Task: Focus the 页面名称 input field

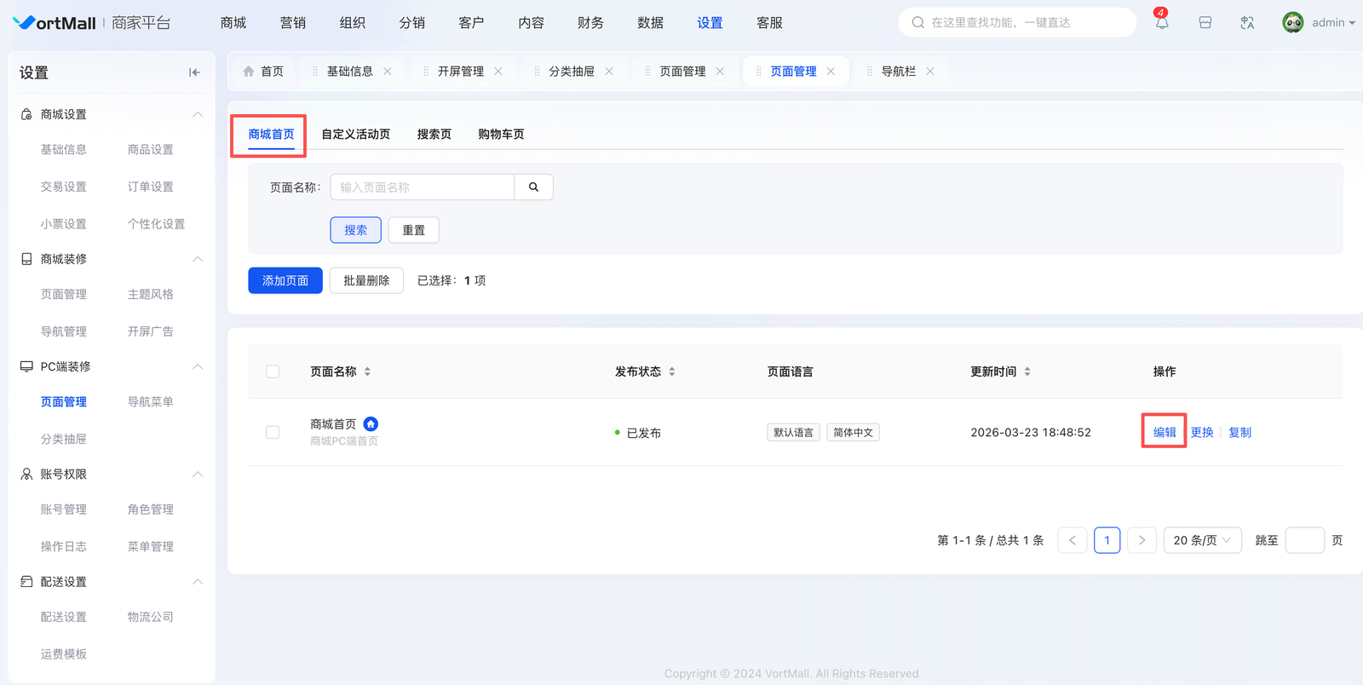Action: (423, 187)
